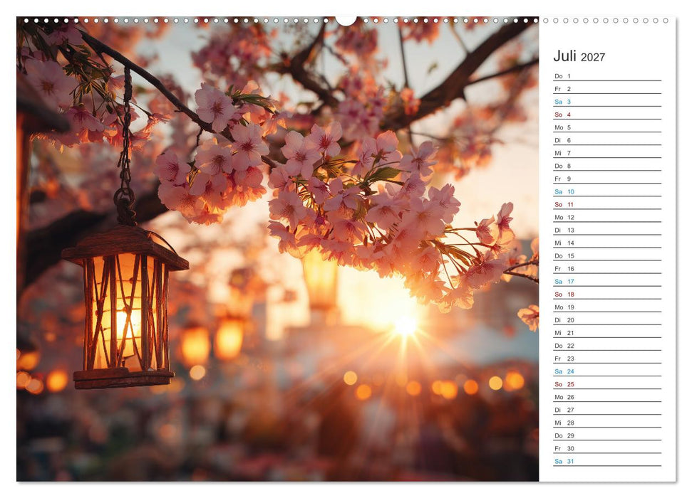Select the 'Sa 17' calendar row
692x498 pixels.
pyautogui.click(x=607, y=281)
